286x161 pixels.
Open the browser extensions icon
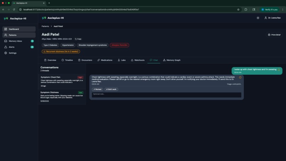[246, 10]
